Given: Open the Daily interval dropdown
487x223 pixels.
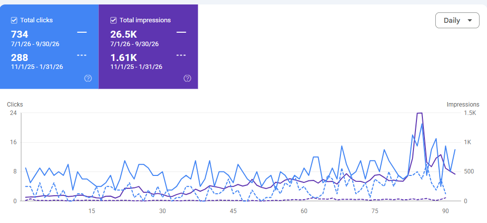Looking at the screenshot, I should click(457, 20).
